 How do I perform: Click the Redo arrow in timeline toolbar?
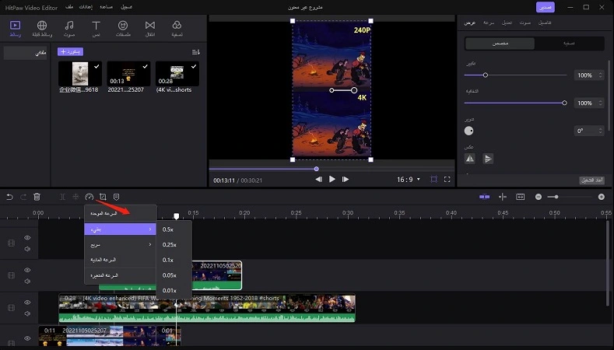(23, 197)
